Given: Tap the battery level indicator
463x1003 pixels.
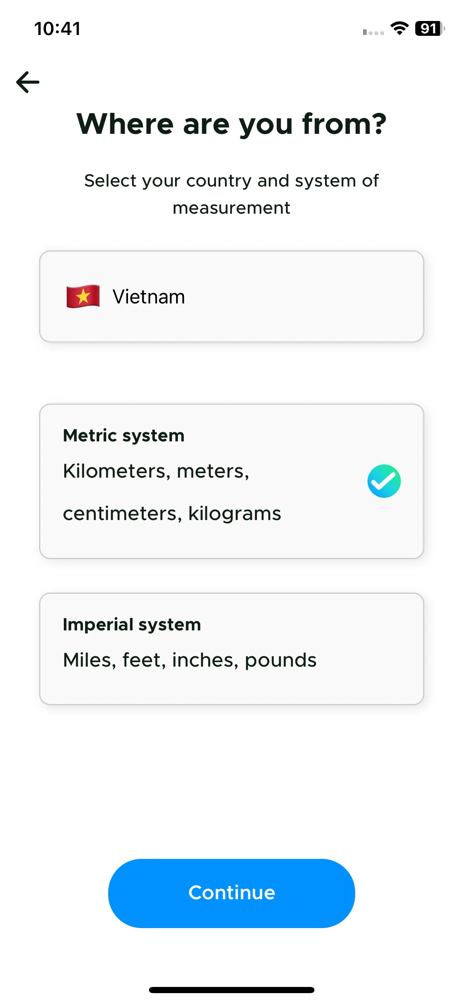Looking at the screenshot, I should point(430,28).
